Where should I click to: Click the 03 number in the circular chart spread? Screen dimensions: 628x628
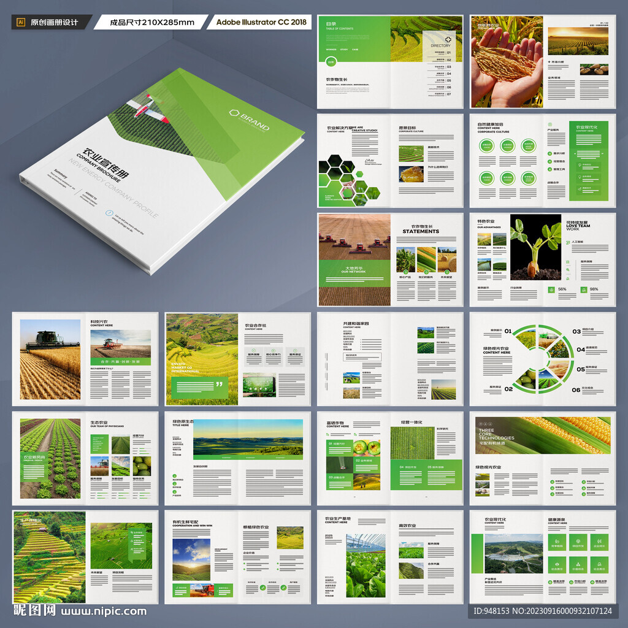coord(576,331)
